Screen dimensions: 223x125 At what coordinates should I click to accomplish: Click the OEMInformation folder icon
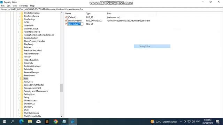pyautogui.click(x=22, y=13)
